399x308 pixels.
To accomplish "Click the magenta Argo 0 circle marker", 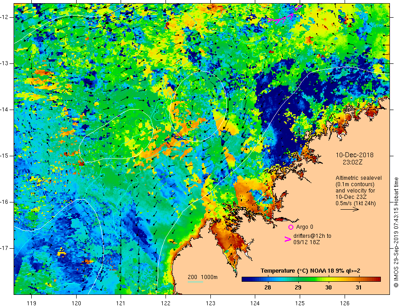I will click(291, 227).
